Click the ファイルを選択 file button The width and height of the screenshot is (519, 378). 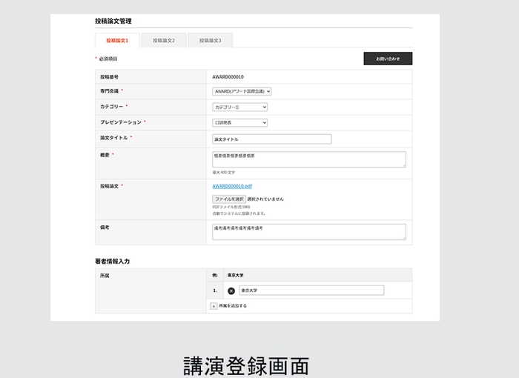pyautogui.click(x=229, y=199)
